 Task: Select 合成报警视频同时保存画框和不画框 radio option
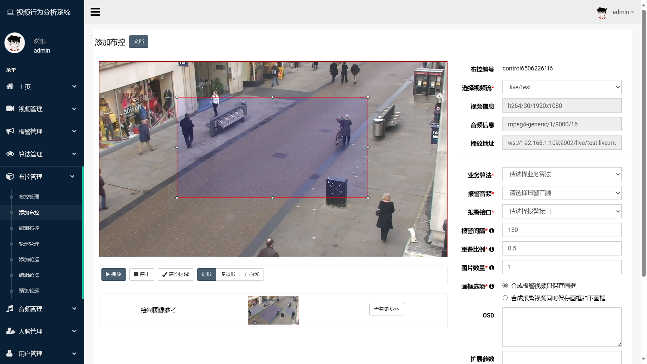coord(505,298)
